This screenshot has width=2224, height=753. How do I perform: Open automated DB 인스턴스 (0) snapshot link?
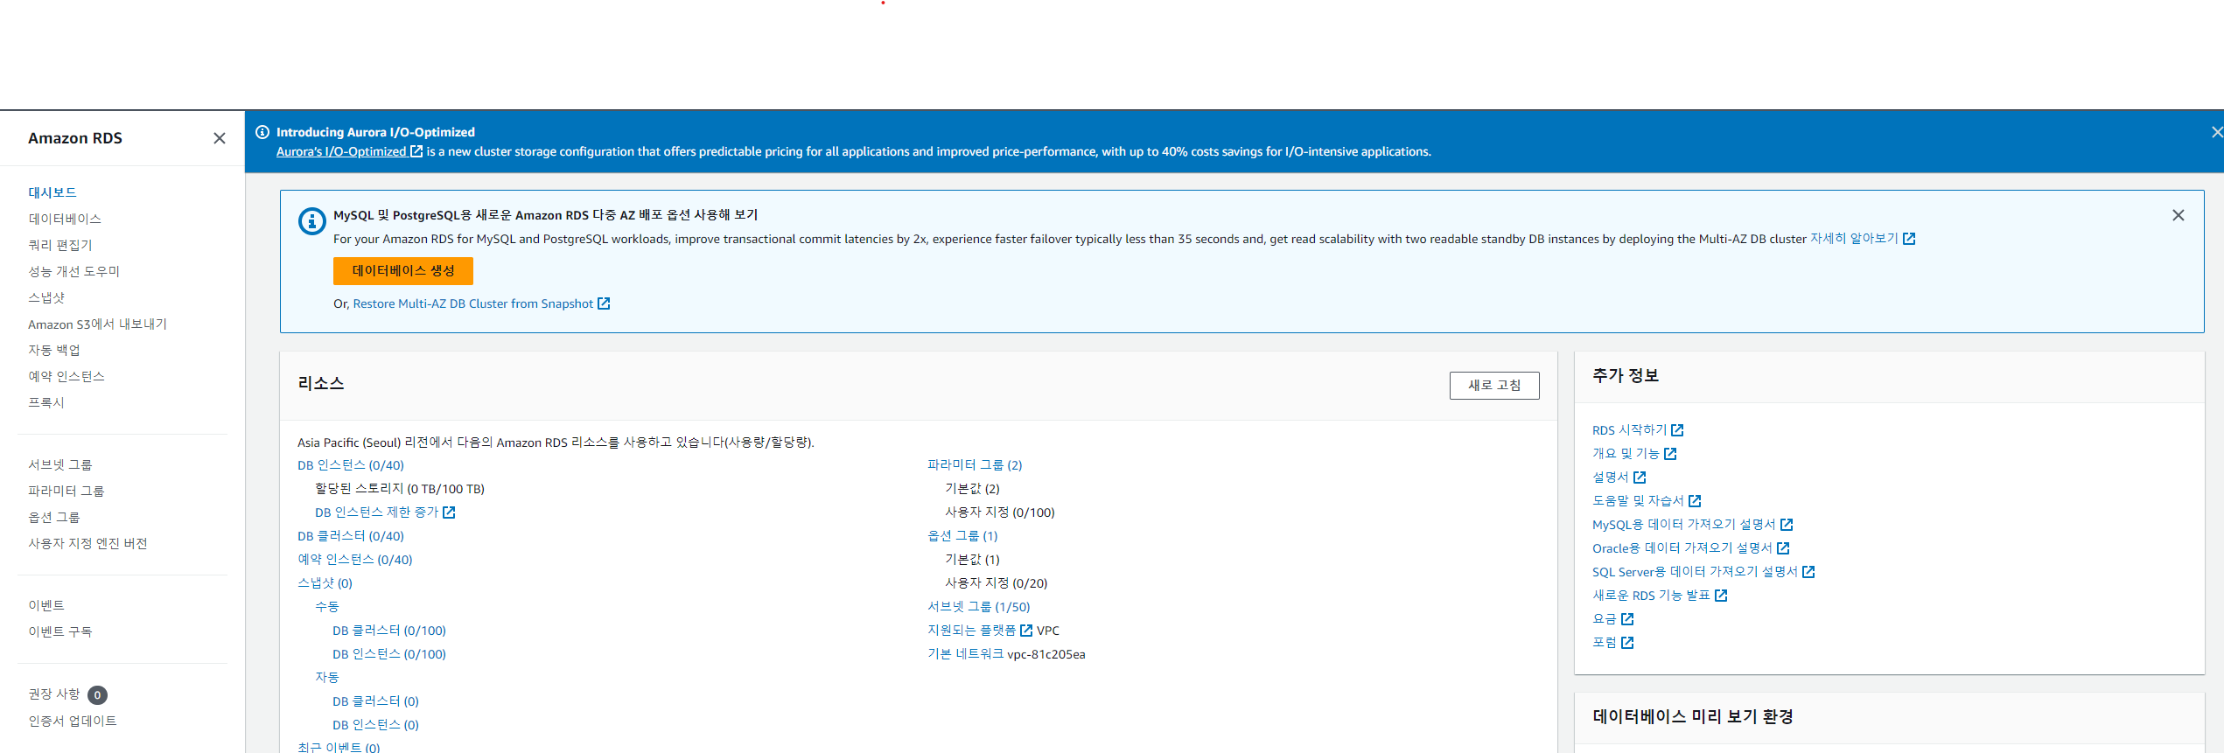(x=376, y=725)
